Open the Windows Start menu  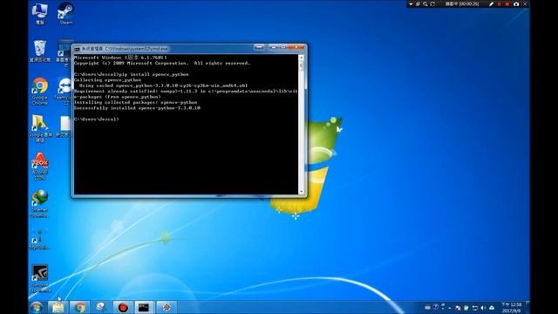pos(37,307)
